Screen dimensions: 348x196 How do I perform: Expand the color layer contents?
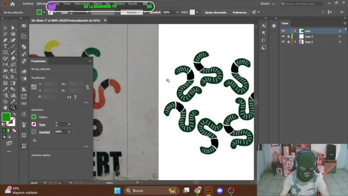(295, 31)
